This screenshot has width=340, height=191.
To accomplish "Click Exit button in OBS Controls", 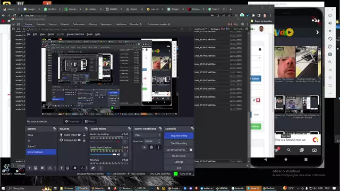I will [x=178, y=168].
